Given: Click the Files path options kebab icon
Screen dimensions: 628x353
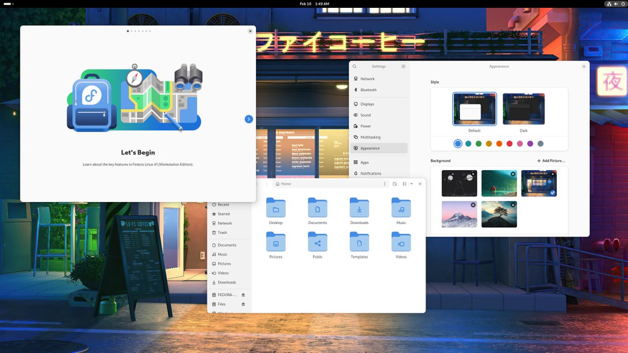Looking at the screenshot, I should point(385,184).
